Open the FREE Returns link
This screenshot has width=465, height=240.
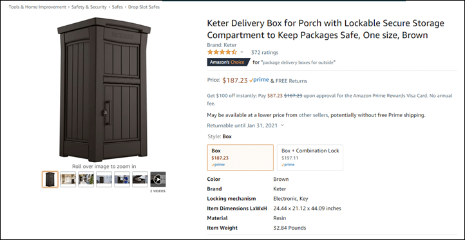[x=291, y=81]
